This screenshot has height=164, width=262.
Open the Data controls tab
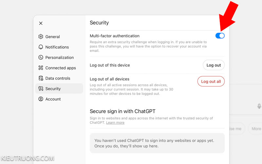(x=58, y=78)
